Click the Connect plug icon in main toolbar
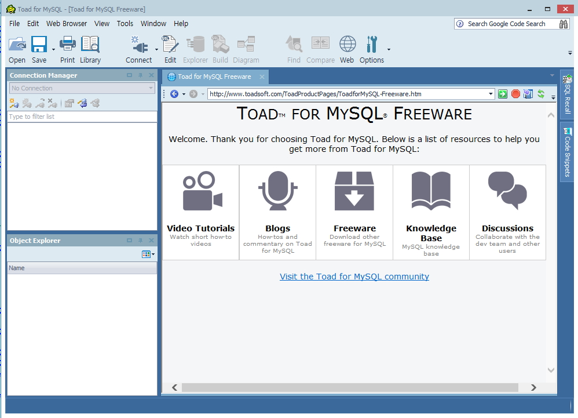 [x=139, y=45]
